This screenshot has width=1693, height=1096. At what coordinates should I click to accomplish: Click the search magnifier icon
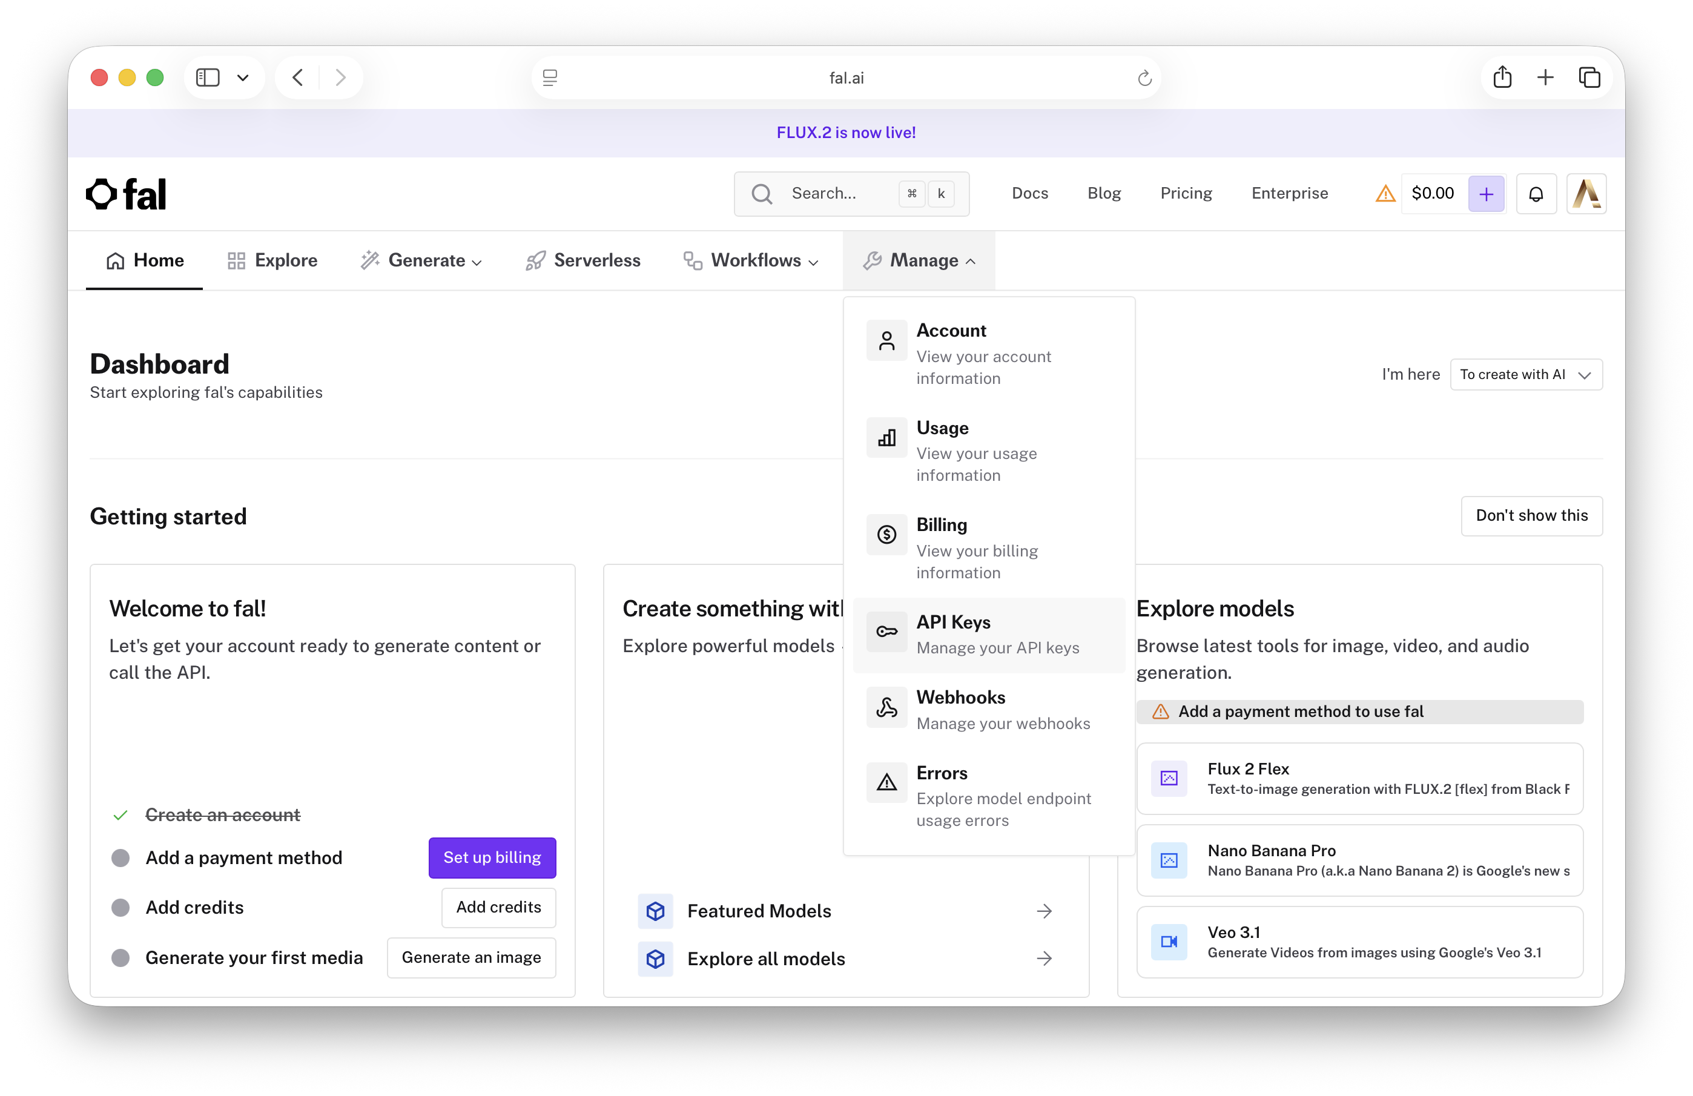click(762, 194)
